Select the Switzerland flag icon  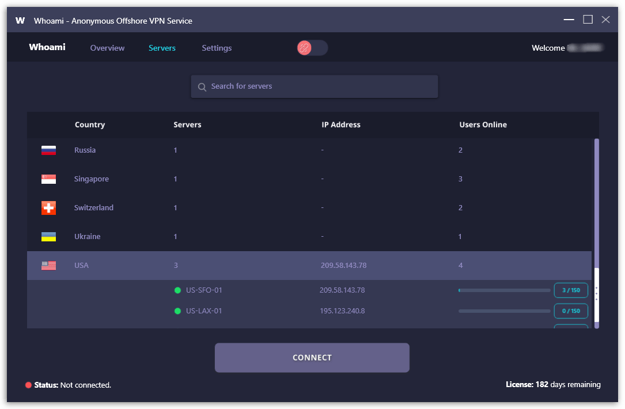click(x=48, y=207)
